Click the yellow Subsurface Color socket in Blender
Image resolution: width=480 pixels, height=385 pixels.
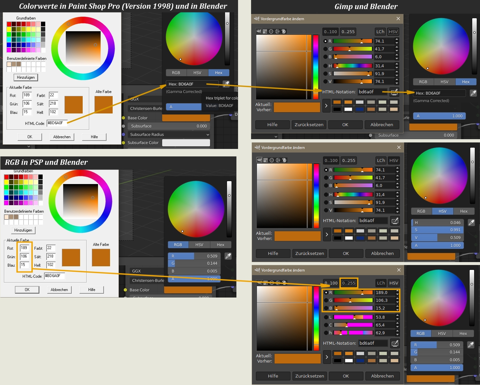tap(124, 142)
